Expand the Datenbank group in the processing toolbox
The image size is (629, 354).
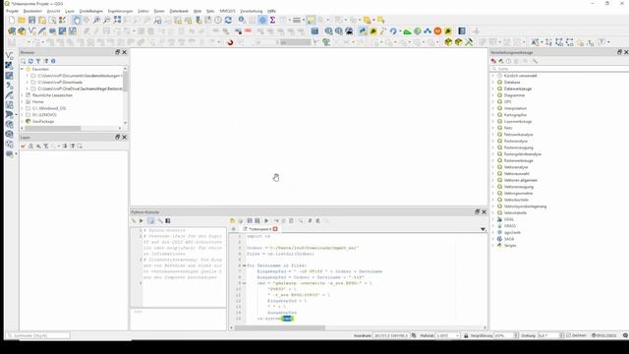493,83
